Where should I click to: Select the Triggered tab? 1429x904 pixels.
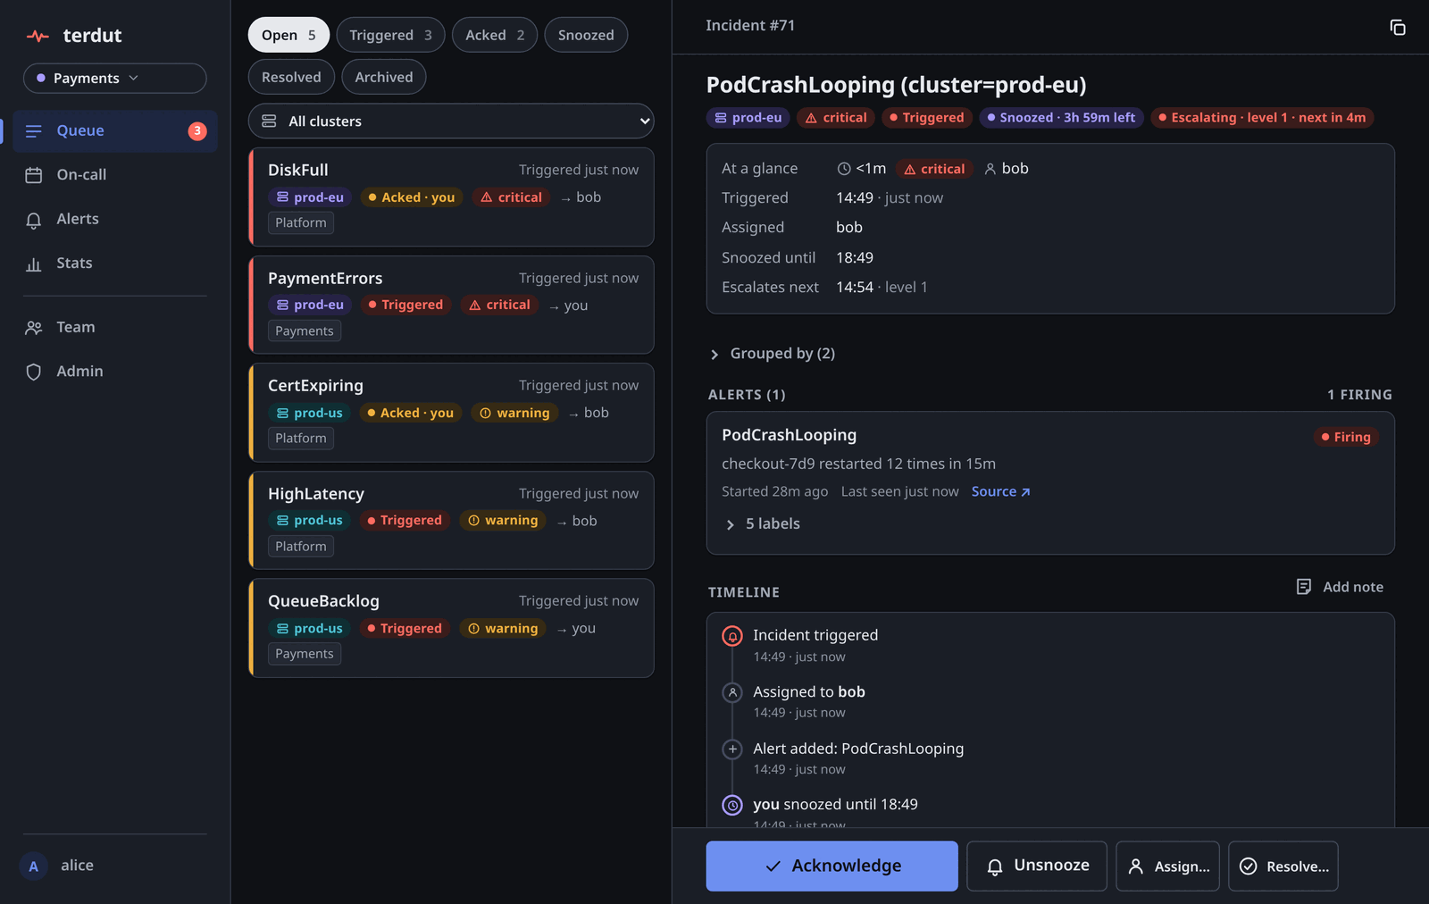point(390,35)
